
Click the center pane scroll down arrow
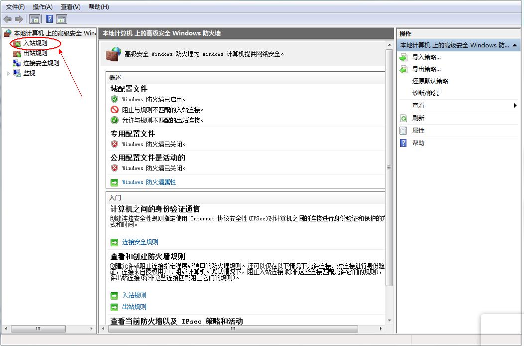[x=390, y=321]
